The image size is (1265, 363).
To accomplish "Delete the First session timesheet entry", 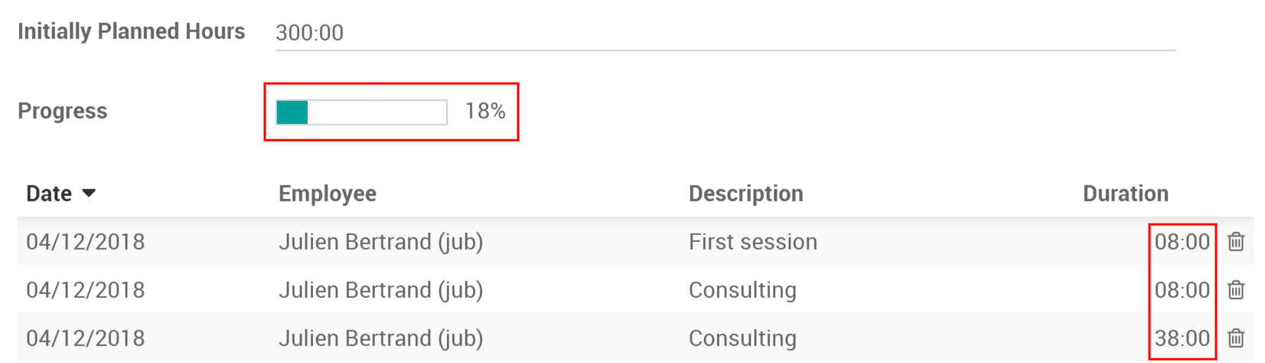I will pos(1235,242).
